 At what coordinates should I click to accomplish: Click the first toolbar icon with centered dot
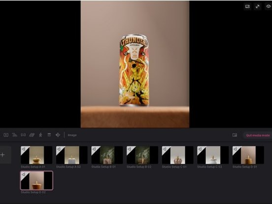(x=6, y=135)
